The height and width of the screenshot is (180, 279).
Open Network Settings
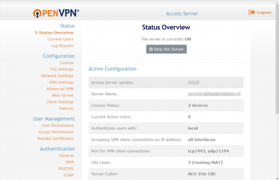57,76
